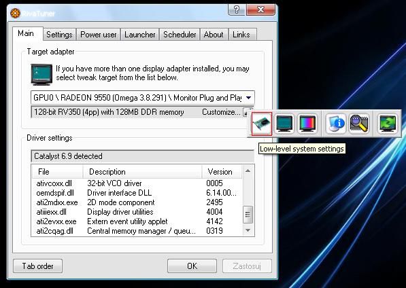
Task: Click Extern event utility applet description
Action: tap(127, 221)
